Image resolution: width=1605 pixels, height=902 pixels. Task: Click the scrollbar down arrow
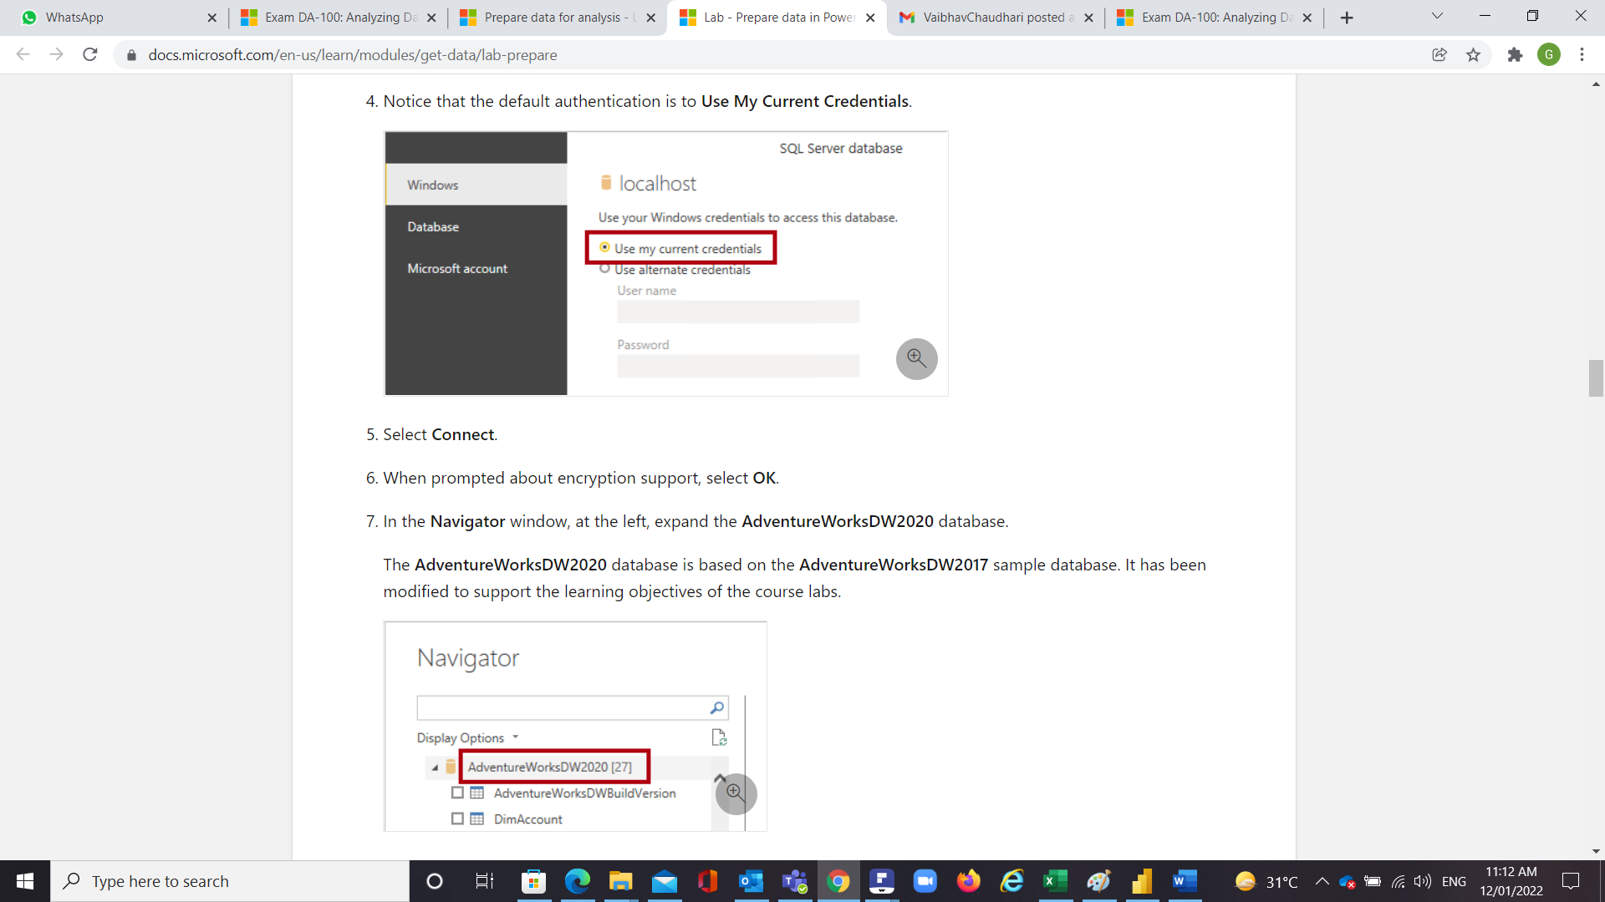point(1596,851)
